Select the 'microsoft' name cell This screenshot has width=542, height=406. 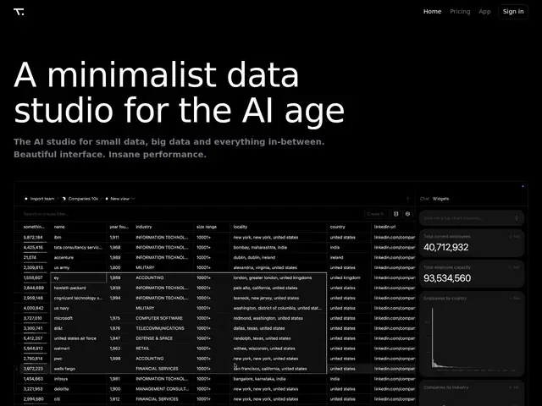click(79, 318)
